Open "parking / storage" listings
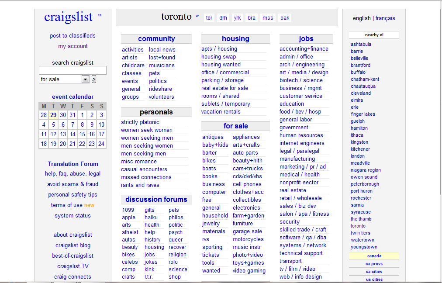This screenshot has width=442, height=283. pyautogui.click(x=222, y=80)
